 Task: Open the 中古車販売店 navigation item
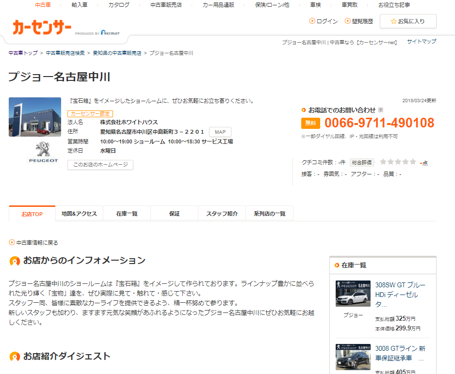click(166, 5)
